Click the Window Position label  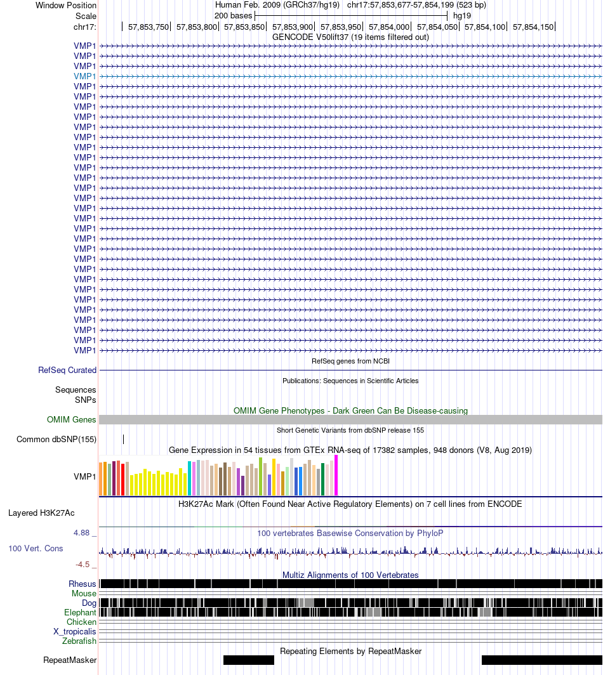pyautogui.click(x=66, y=5)
